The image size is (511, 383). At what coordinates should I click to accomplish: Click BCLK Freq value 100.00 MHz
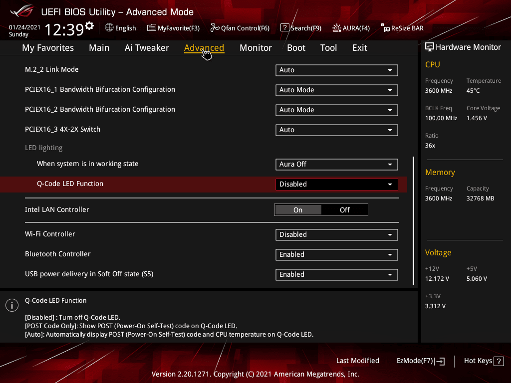coord(441,118)
